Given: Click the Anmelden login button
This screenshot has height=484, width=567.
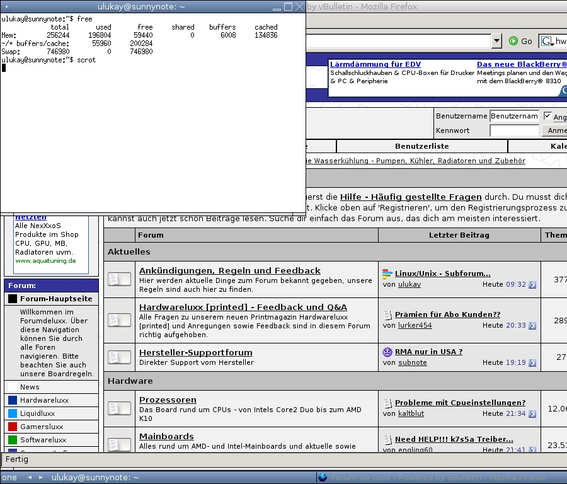Looking at the screenshot, I should (554, 130).
